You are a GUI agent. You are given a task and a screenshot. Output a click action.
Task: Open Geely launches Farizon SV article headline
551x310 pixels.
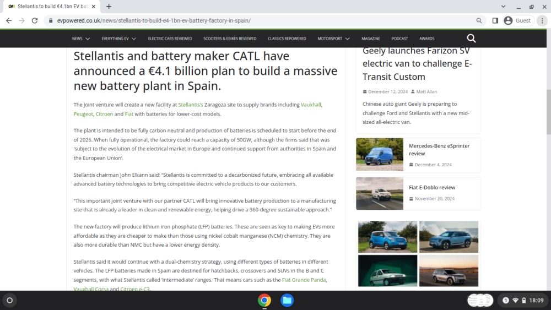tap(417, 63)
